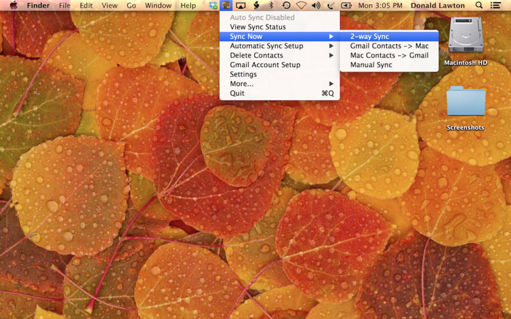Image resolution: width=511 pixels, height=319 pixels.
Task: Open the Apple menu
Action: (13, 5)
